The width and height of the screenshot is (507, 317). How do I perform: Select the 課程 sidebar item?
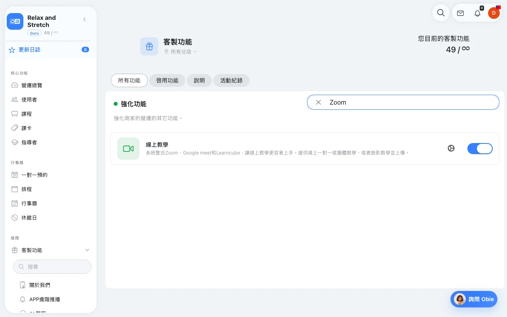coord(51,114)
